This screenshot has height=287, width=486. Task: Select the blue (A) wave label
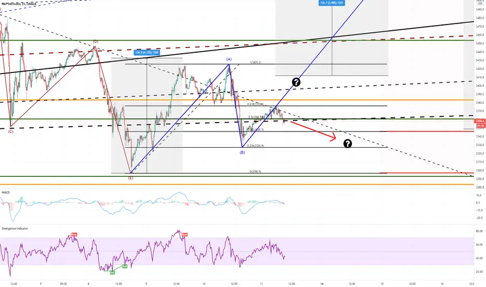[x=229, y=59]
